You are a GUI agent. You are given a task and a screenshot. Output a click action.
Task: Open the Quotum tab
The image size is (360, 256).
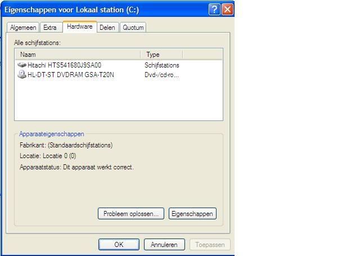[x=133, y=28]
